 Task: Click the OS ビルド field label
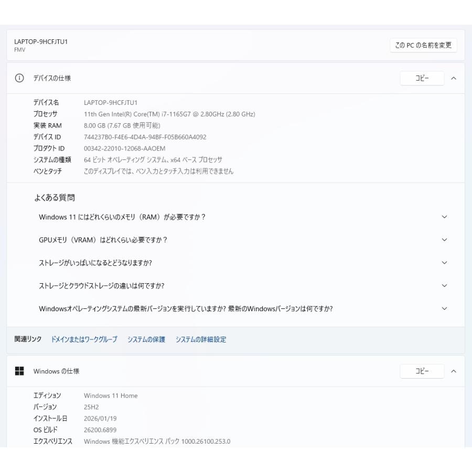pos(45,430)
